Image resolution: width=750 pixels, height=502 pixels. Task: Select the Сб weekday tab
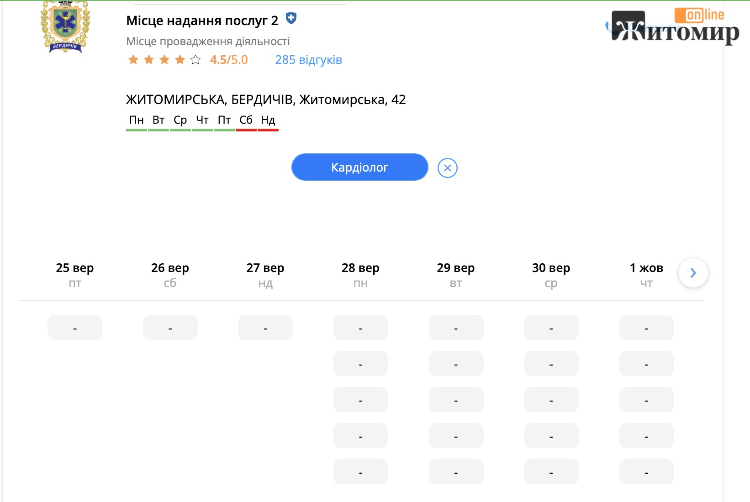click(x=246, y=121)
